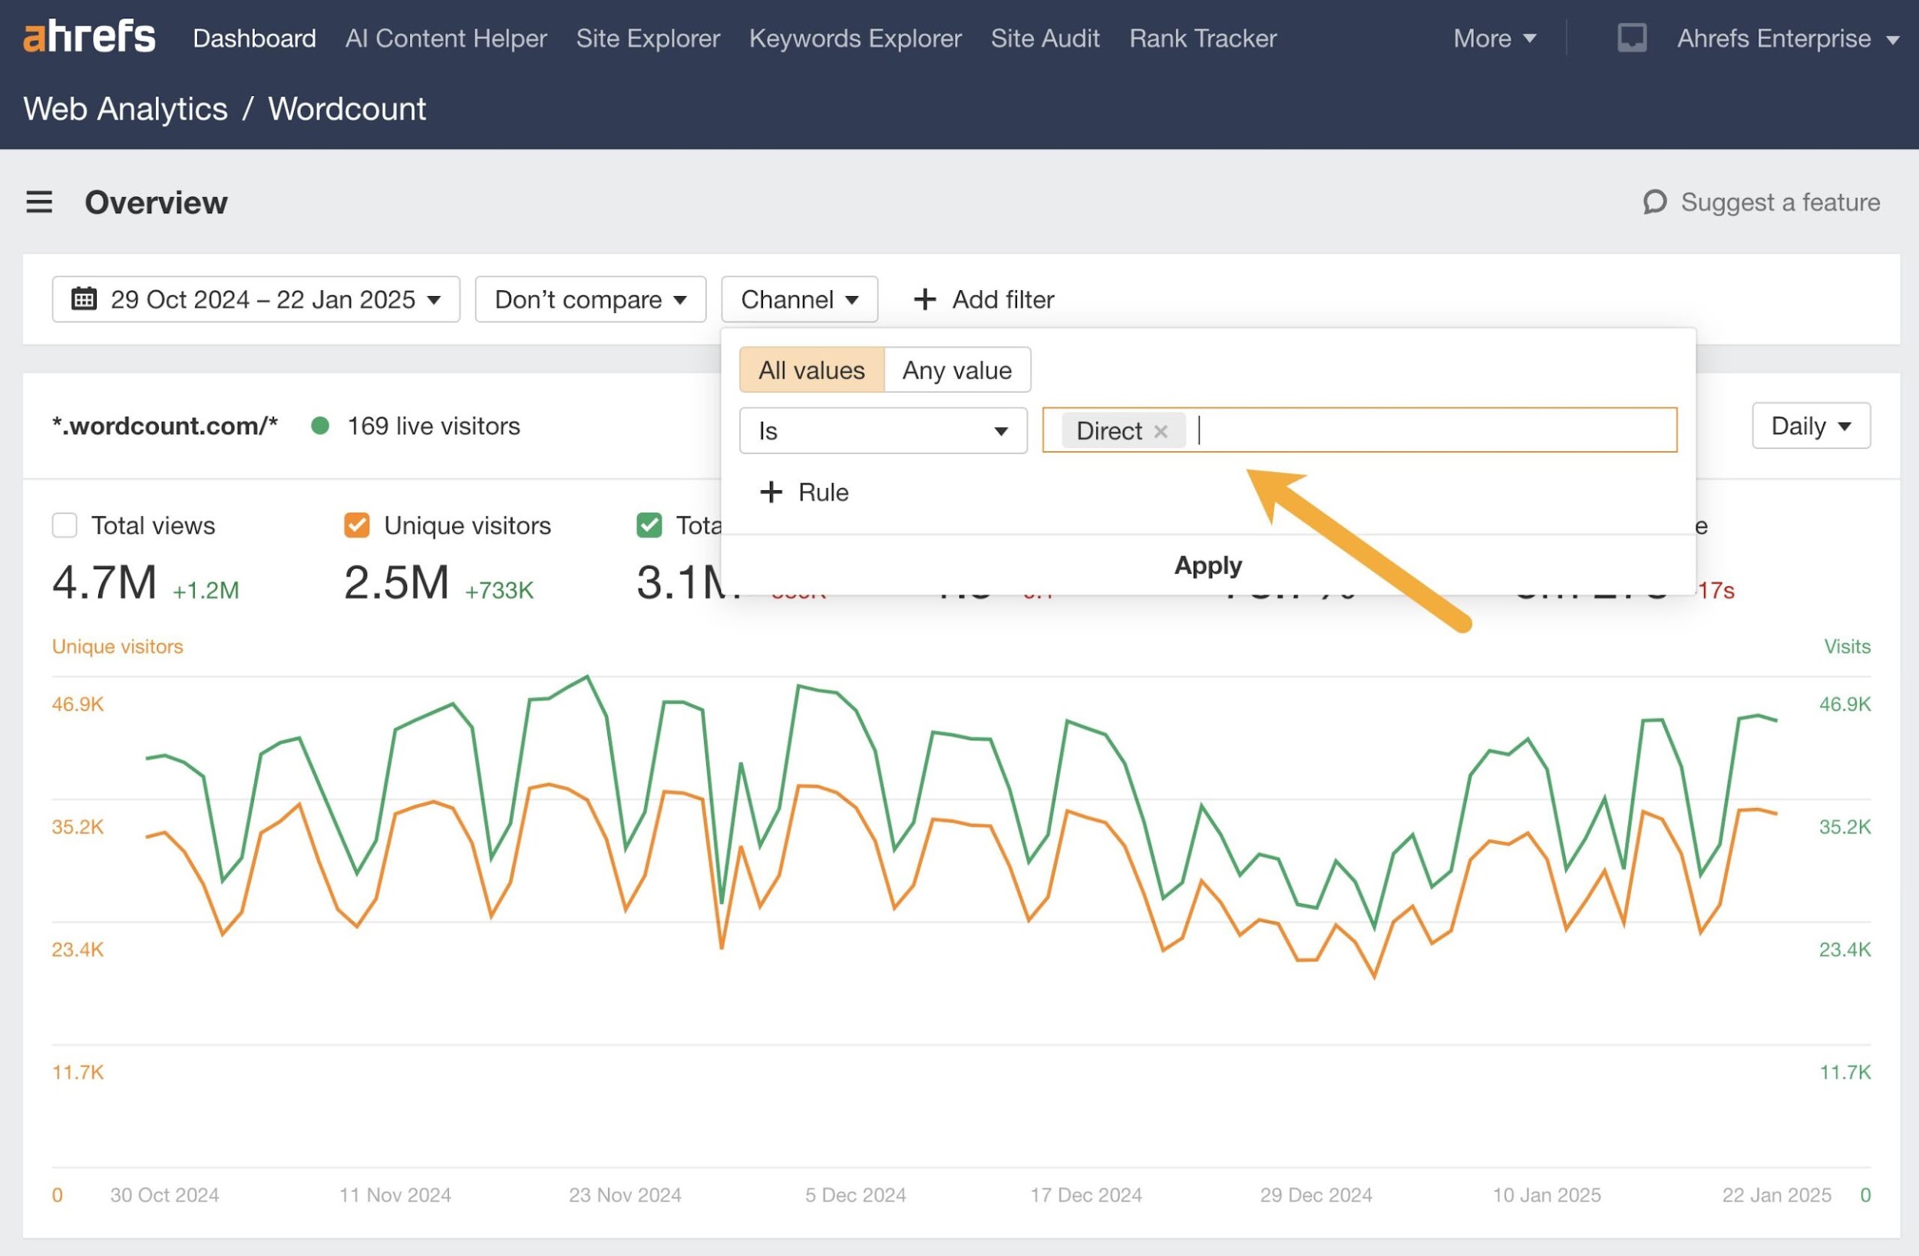This screenshot has height=1256, width=1919.
Task: Open the hamburger sidebar menu icon
Action: [x=38, y=202]
